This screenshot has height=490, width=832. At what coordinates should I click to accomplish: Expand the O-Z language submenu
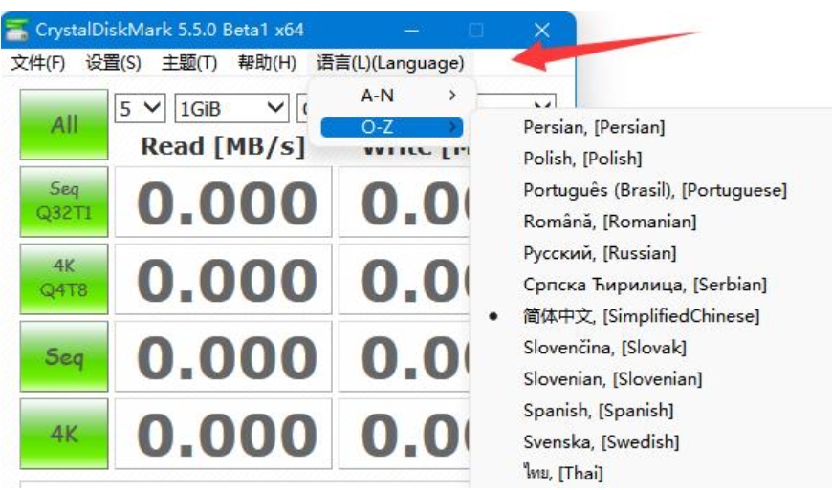390,127
